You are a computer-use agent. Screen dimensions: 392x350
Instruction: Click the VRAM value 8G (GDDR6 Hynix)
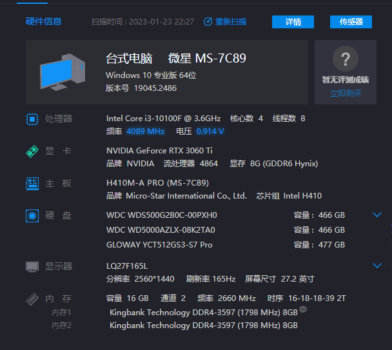pos(284,164)
